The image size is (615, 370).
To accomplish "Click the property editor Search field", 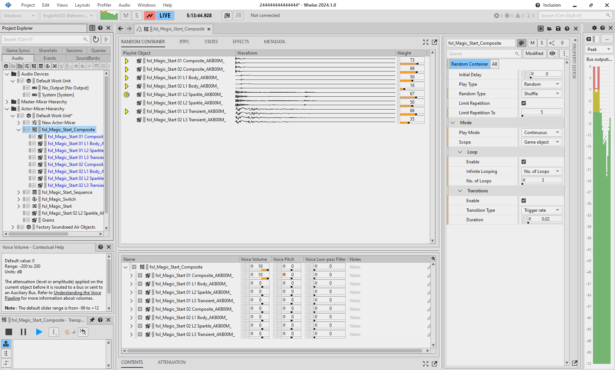I will [x=481, y=54].
